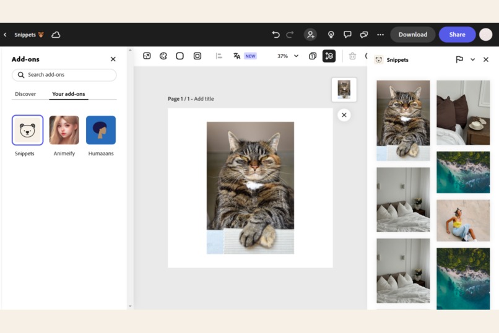Open the present chat icon
Screen dimensions: 499x333
(x=364, y=35)
